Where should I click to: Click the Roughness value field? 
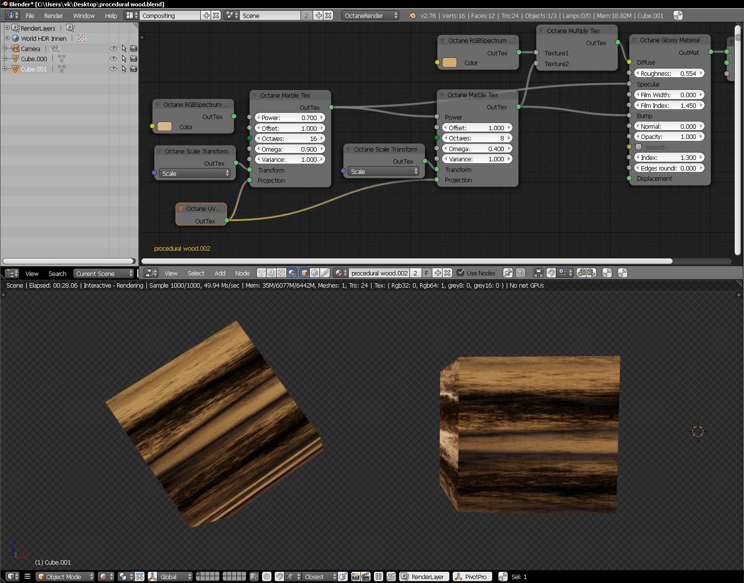click(669, 73)
